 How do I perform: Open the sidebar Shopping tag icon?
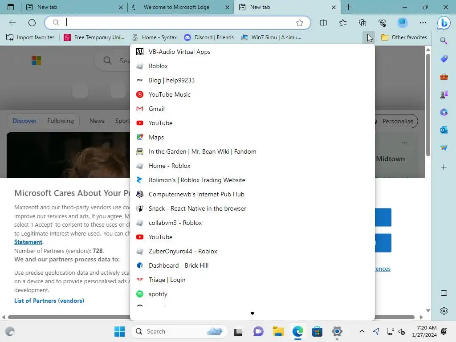tap(444, 59)
